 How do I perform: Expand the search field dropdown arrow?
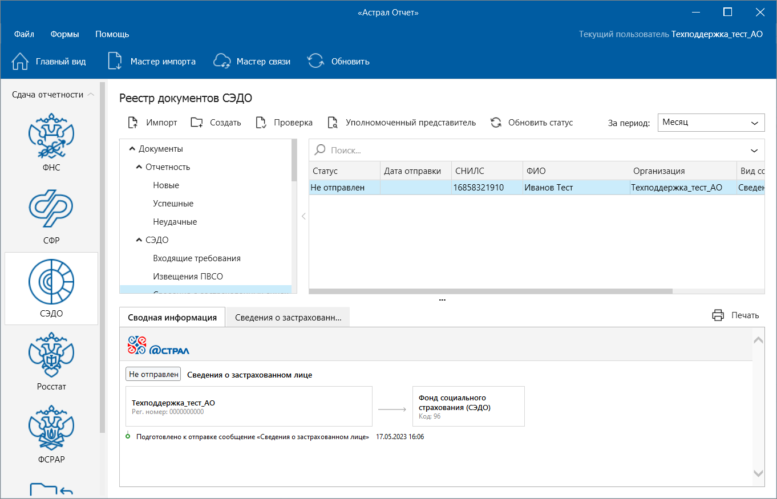[754, 151]
